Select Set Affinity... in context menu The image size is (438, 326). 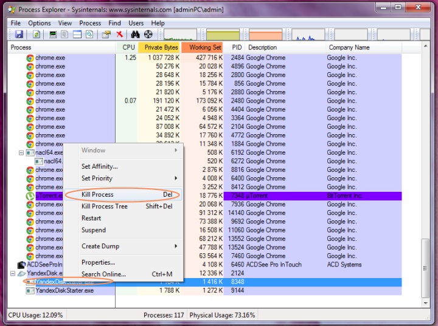tap(123, 166)
